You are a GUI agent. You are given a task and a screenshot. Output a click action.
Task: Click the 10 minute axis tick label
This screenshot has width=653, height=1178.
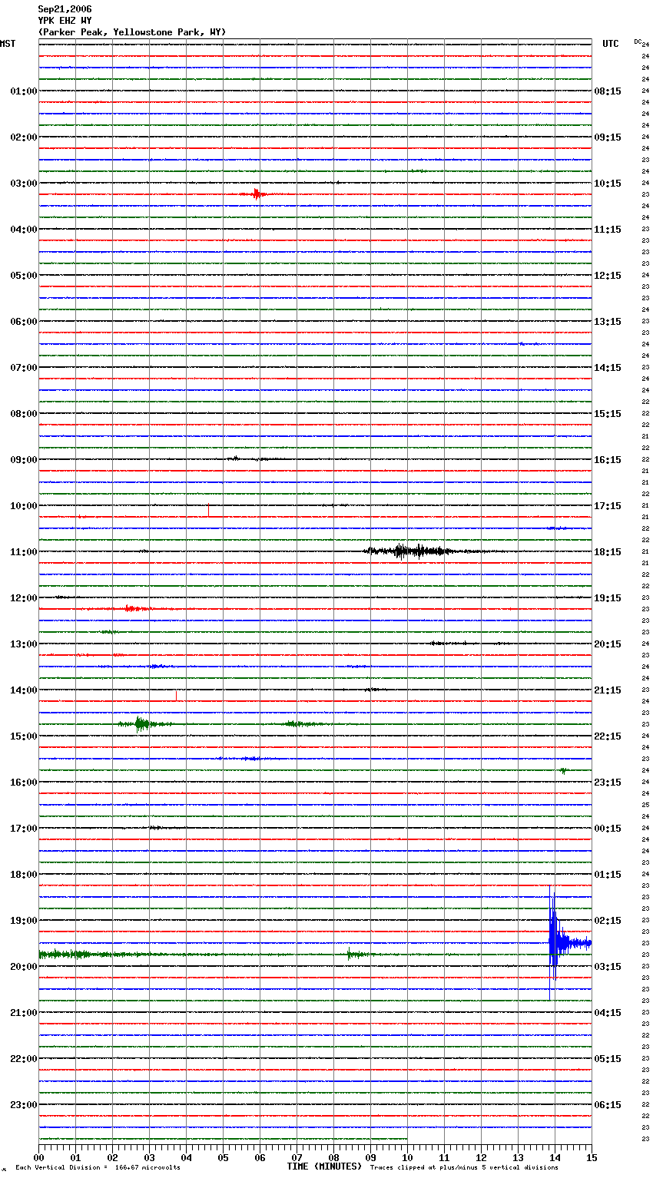pyautogui.click(x=407, y=1157)
